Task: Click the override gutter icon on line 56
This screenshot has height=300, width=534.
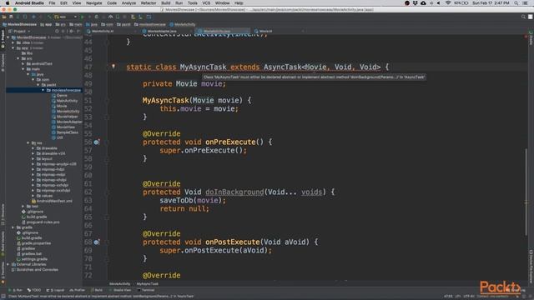Action: (97, 142)
